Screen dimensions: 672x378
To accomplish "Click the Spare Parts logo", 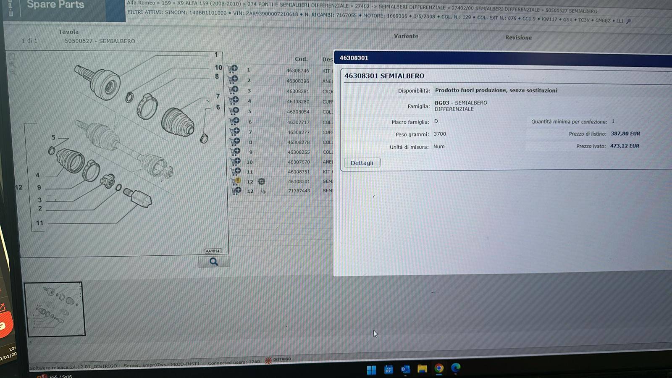I will [x=55, y=5].
